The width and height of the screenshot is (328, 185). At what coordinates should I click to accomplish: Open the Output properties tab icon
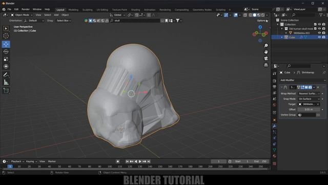275,87
